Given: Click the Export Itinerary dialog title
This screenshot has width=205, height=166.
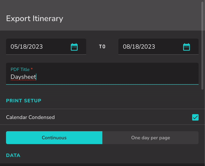Looking at the screenshot, I should [35, 18].
